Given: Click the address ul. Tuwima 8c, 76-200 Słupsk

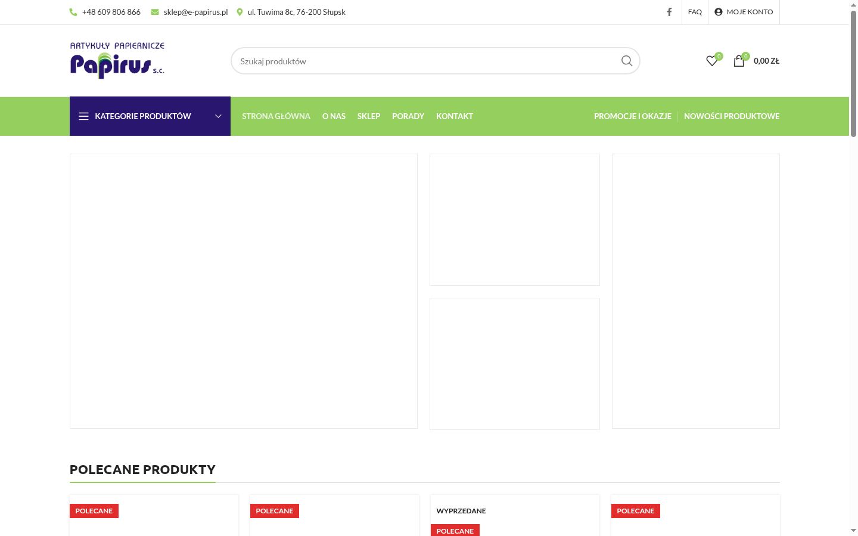Looking at the screenshot, I should click(x=296, y=12).
